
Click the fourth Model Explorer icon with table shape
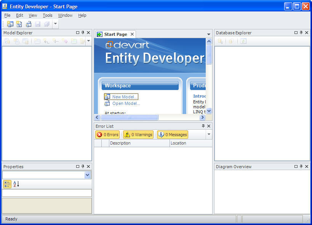point(37,41)
